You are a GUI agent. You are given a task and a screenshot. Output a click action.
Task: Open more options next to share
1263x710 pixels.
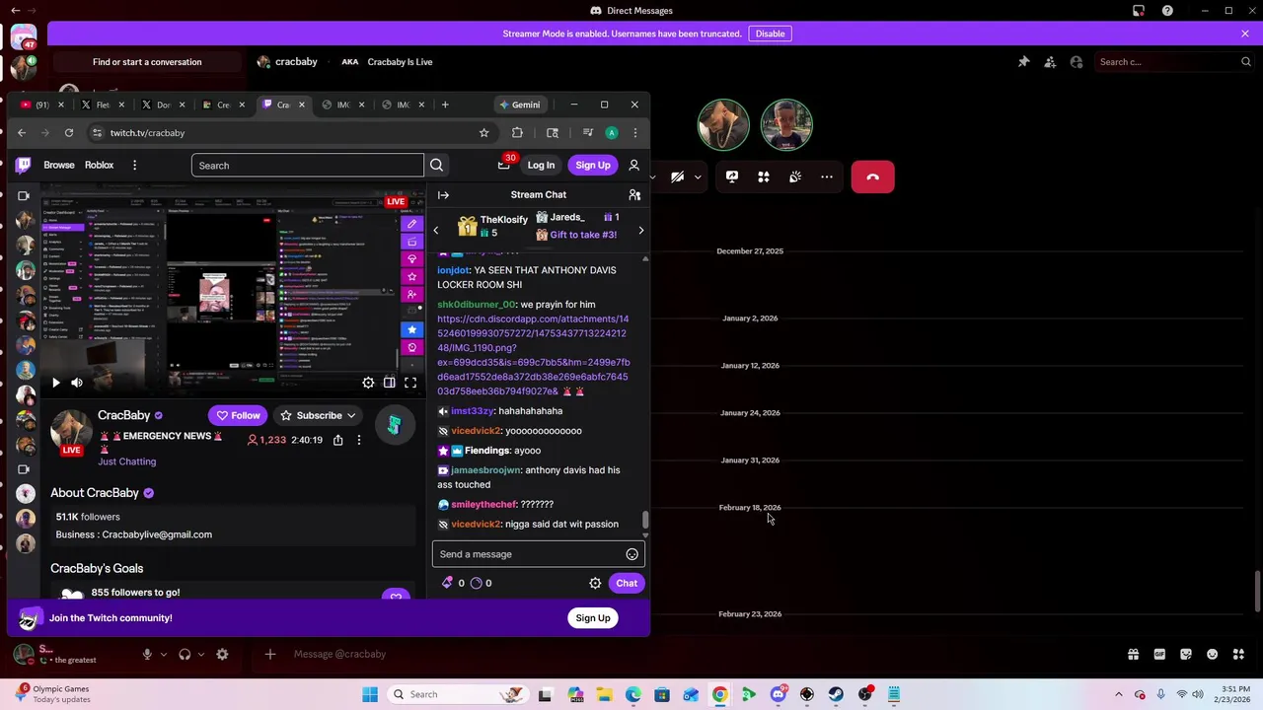pyautogui.click(x=359, y=440)
